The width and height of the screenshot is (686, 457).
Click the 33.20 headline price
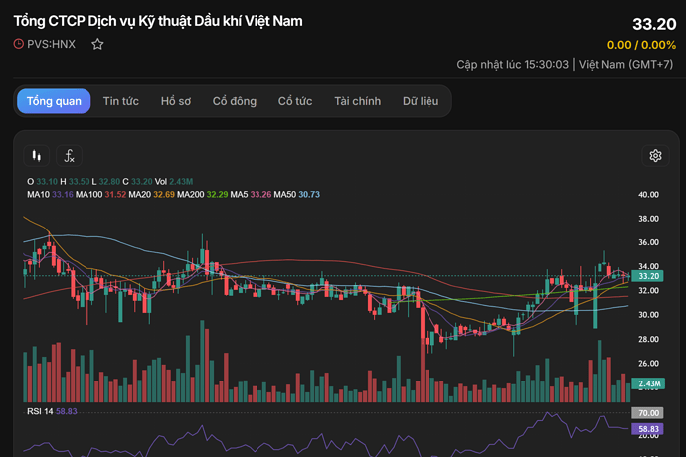coord(654,24)
